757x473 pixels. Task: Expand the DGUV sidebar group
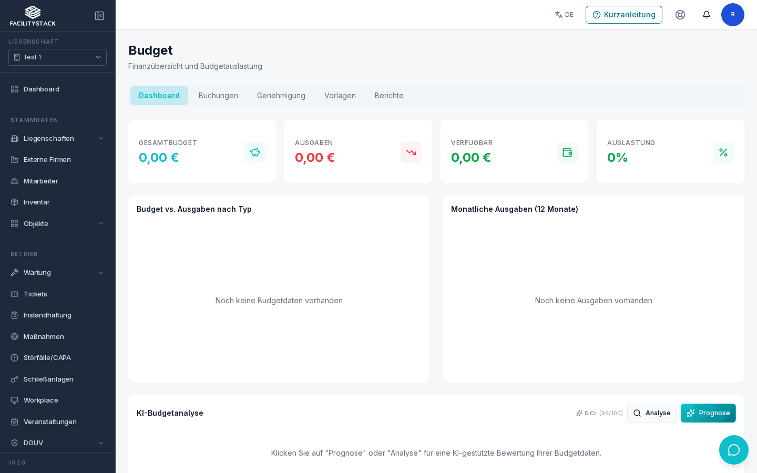(58, 443)
